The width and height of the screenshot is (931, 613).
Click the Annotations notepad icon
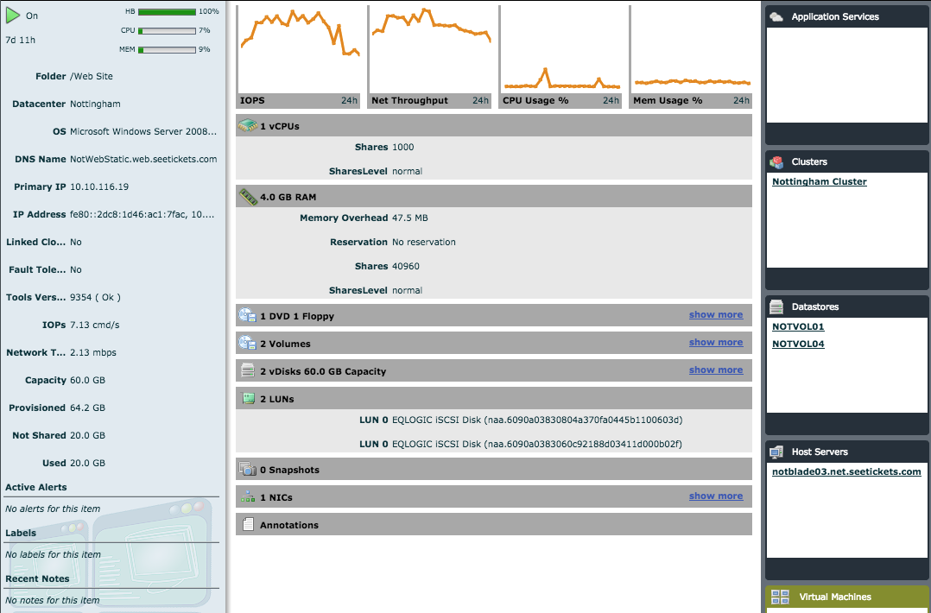tap(248, 524)
